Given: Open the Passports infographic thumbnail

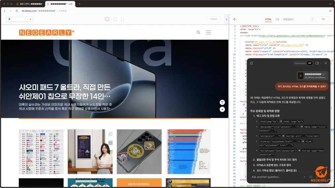Looking at the screenshot, I should (90, 183).
